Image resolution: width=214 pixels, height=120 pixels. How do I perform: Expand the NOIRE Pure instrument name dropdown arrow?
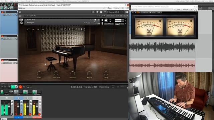pos(25,20)
